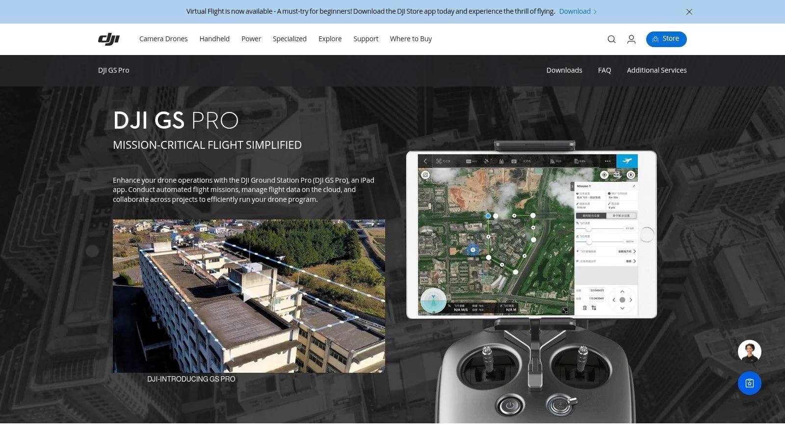Tap the trash icon to delete a waypoint
785x442 pixels.
(x=585, y=308)
